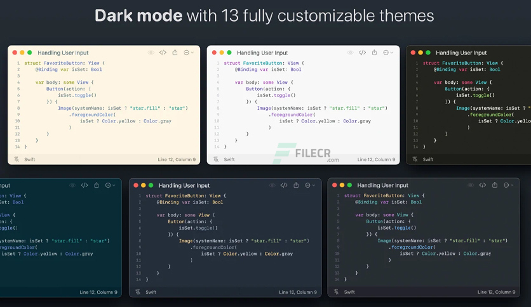Click the var body: some View line in the cream-themed window

(x=64, y=82)
